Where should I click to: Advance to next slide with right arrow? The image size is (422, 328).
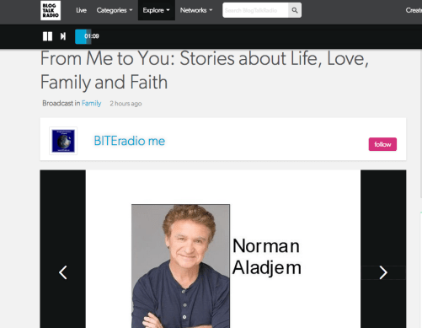[x=383, y=272]
